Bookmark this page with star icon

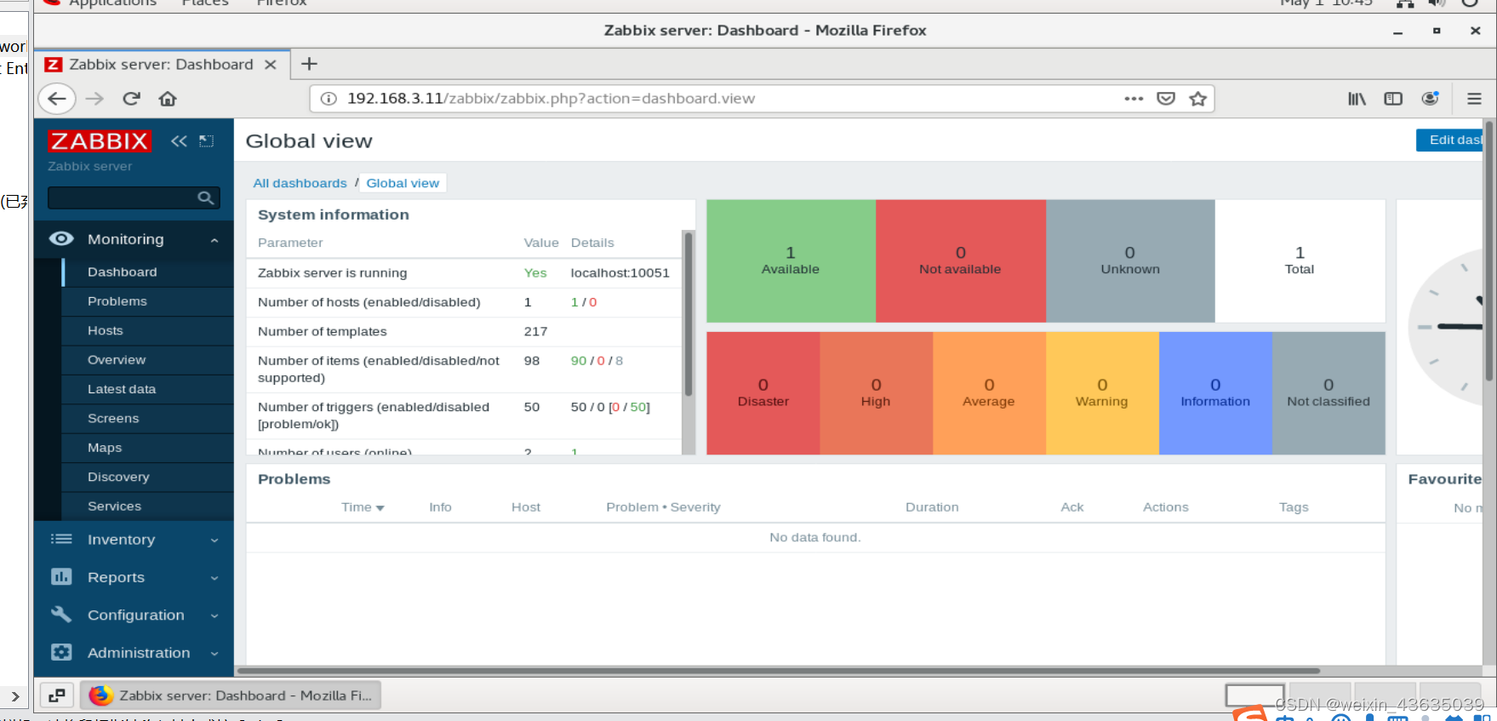1198,99
